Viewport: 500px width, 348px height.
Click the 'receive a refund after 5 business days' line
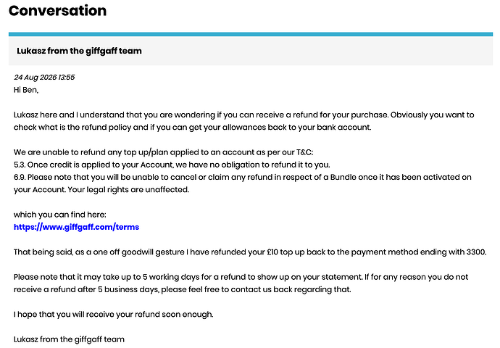point(183,289)
